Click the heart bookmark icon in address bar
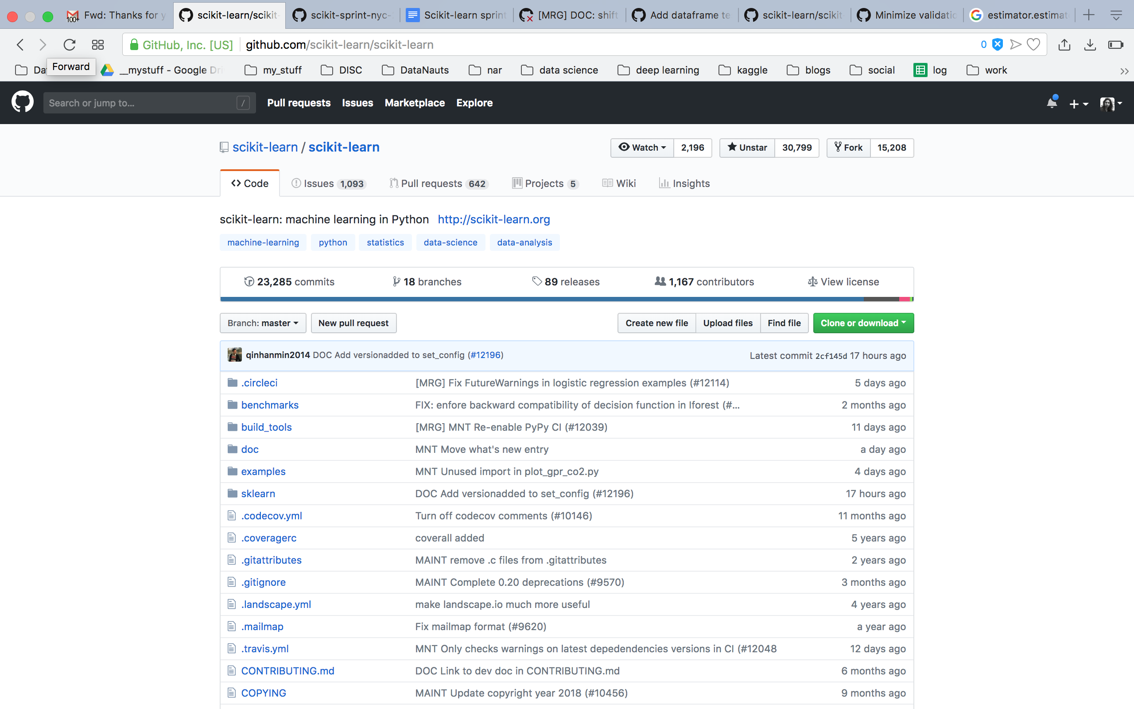This screenshot has height=709, width=1134. point(1033,45)
